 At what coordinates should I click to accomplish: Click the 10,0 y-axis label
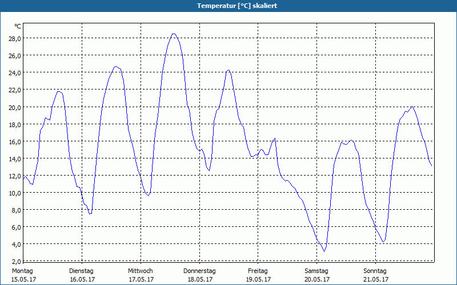coord(14,193)
